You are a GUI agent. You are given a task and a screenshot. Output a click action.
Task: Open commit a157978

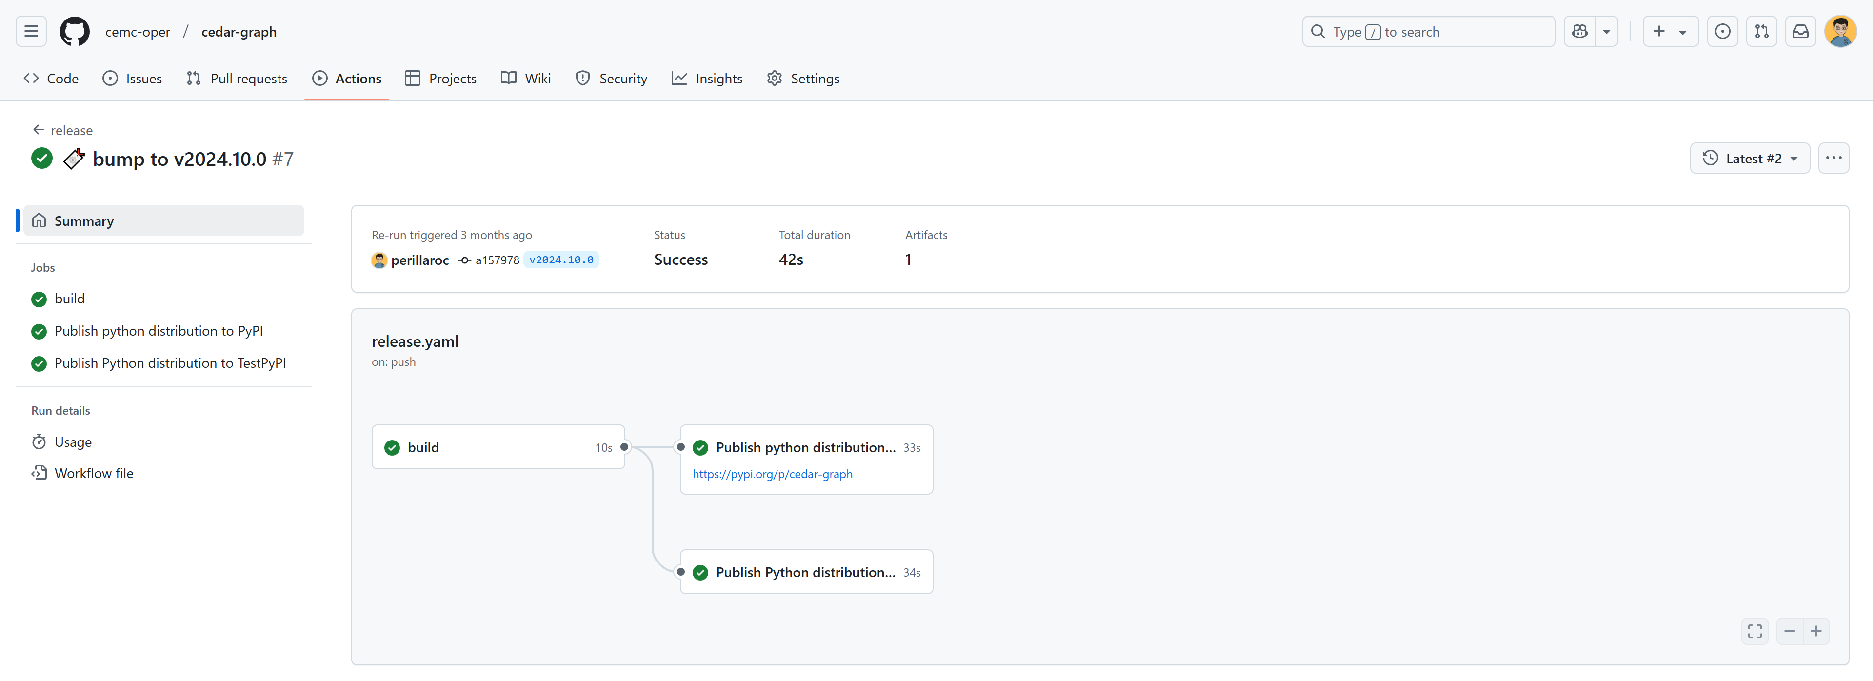[498, 260]
